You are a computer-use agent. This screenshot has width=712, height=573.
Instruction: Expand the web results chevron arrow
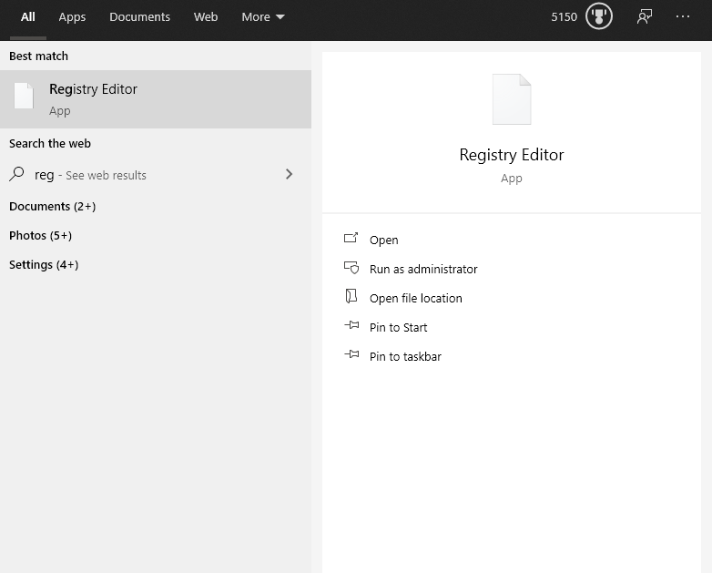click(289, 174)
